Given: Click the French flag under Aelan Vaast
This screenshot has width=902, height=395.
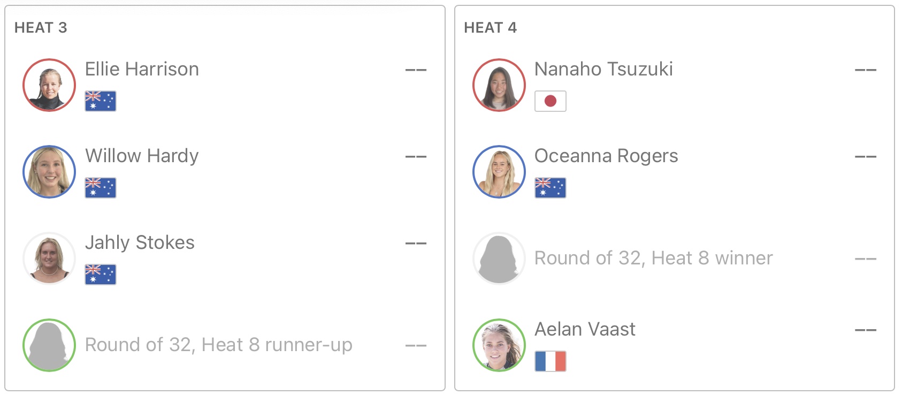Looking at the screenshot, I should tap(551, 361).
